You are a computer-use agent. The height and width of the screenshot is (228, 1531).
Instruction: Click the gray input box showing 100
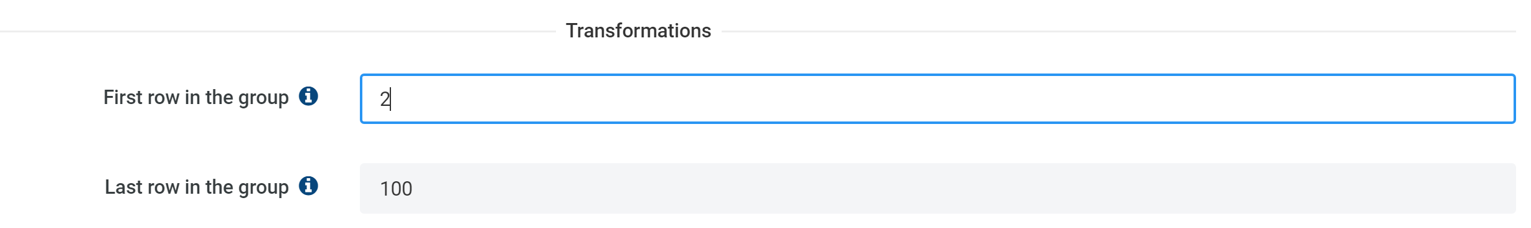938,189
